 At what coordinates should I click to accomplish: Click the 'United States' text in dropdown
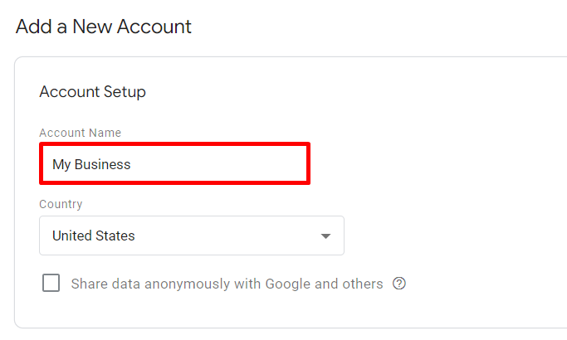[x=94, y=236]
